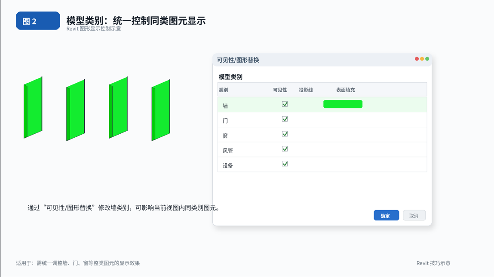Select the 窗 category row label
494x277 pixels.
pos(225,135)
